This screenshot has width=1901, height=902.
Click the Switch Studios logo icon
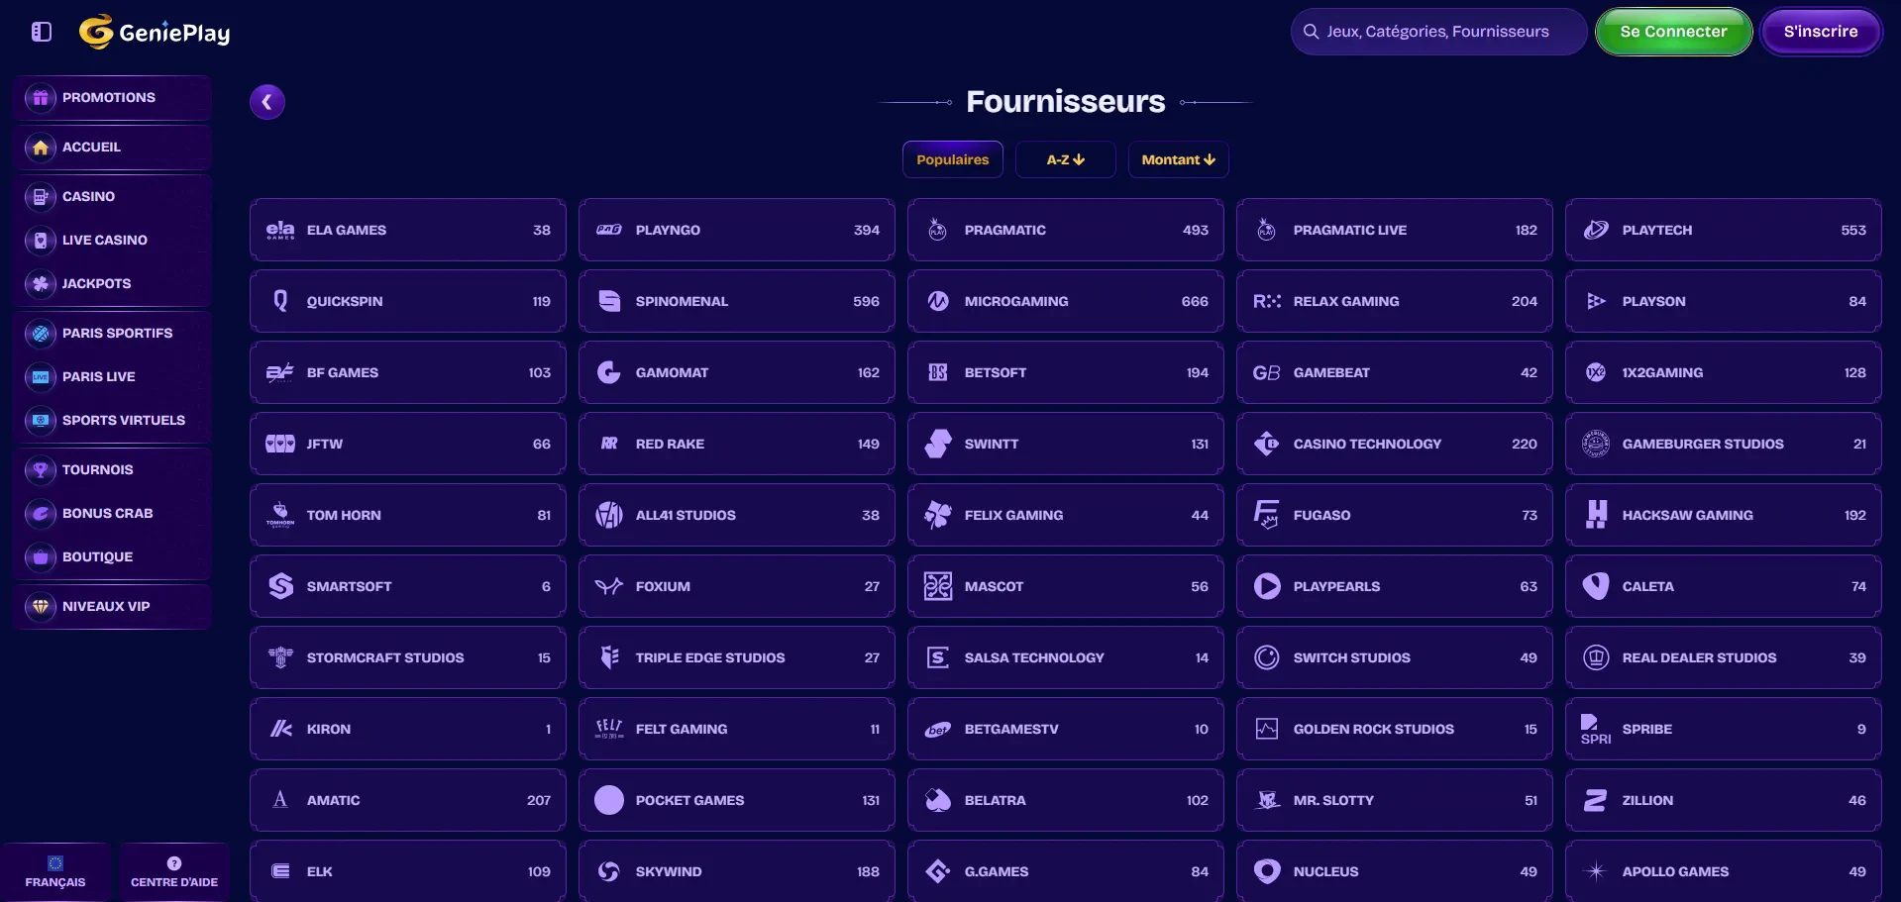1267,657
